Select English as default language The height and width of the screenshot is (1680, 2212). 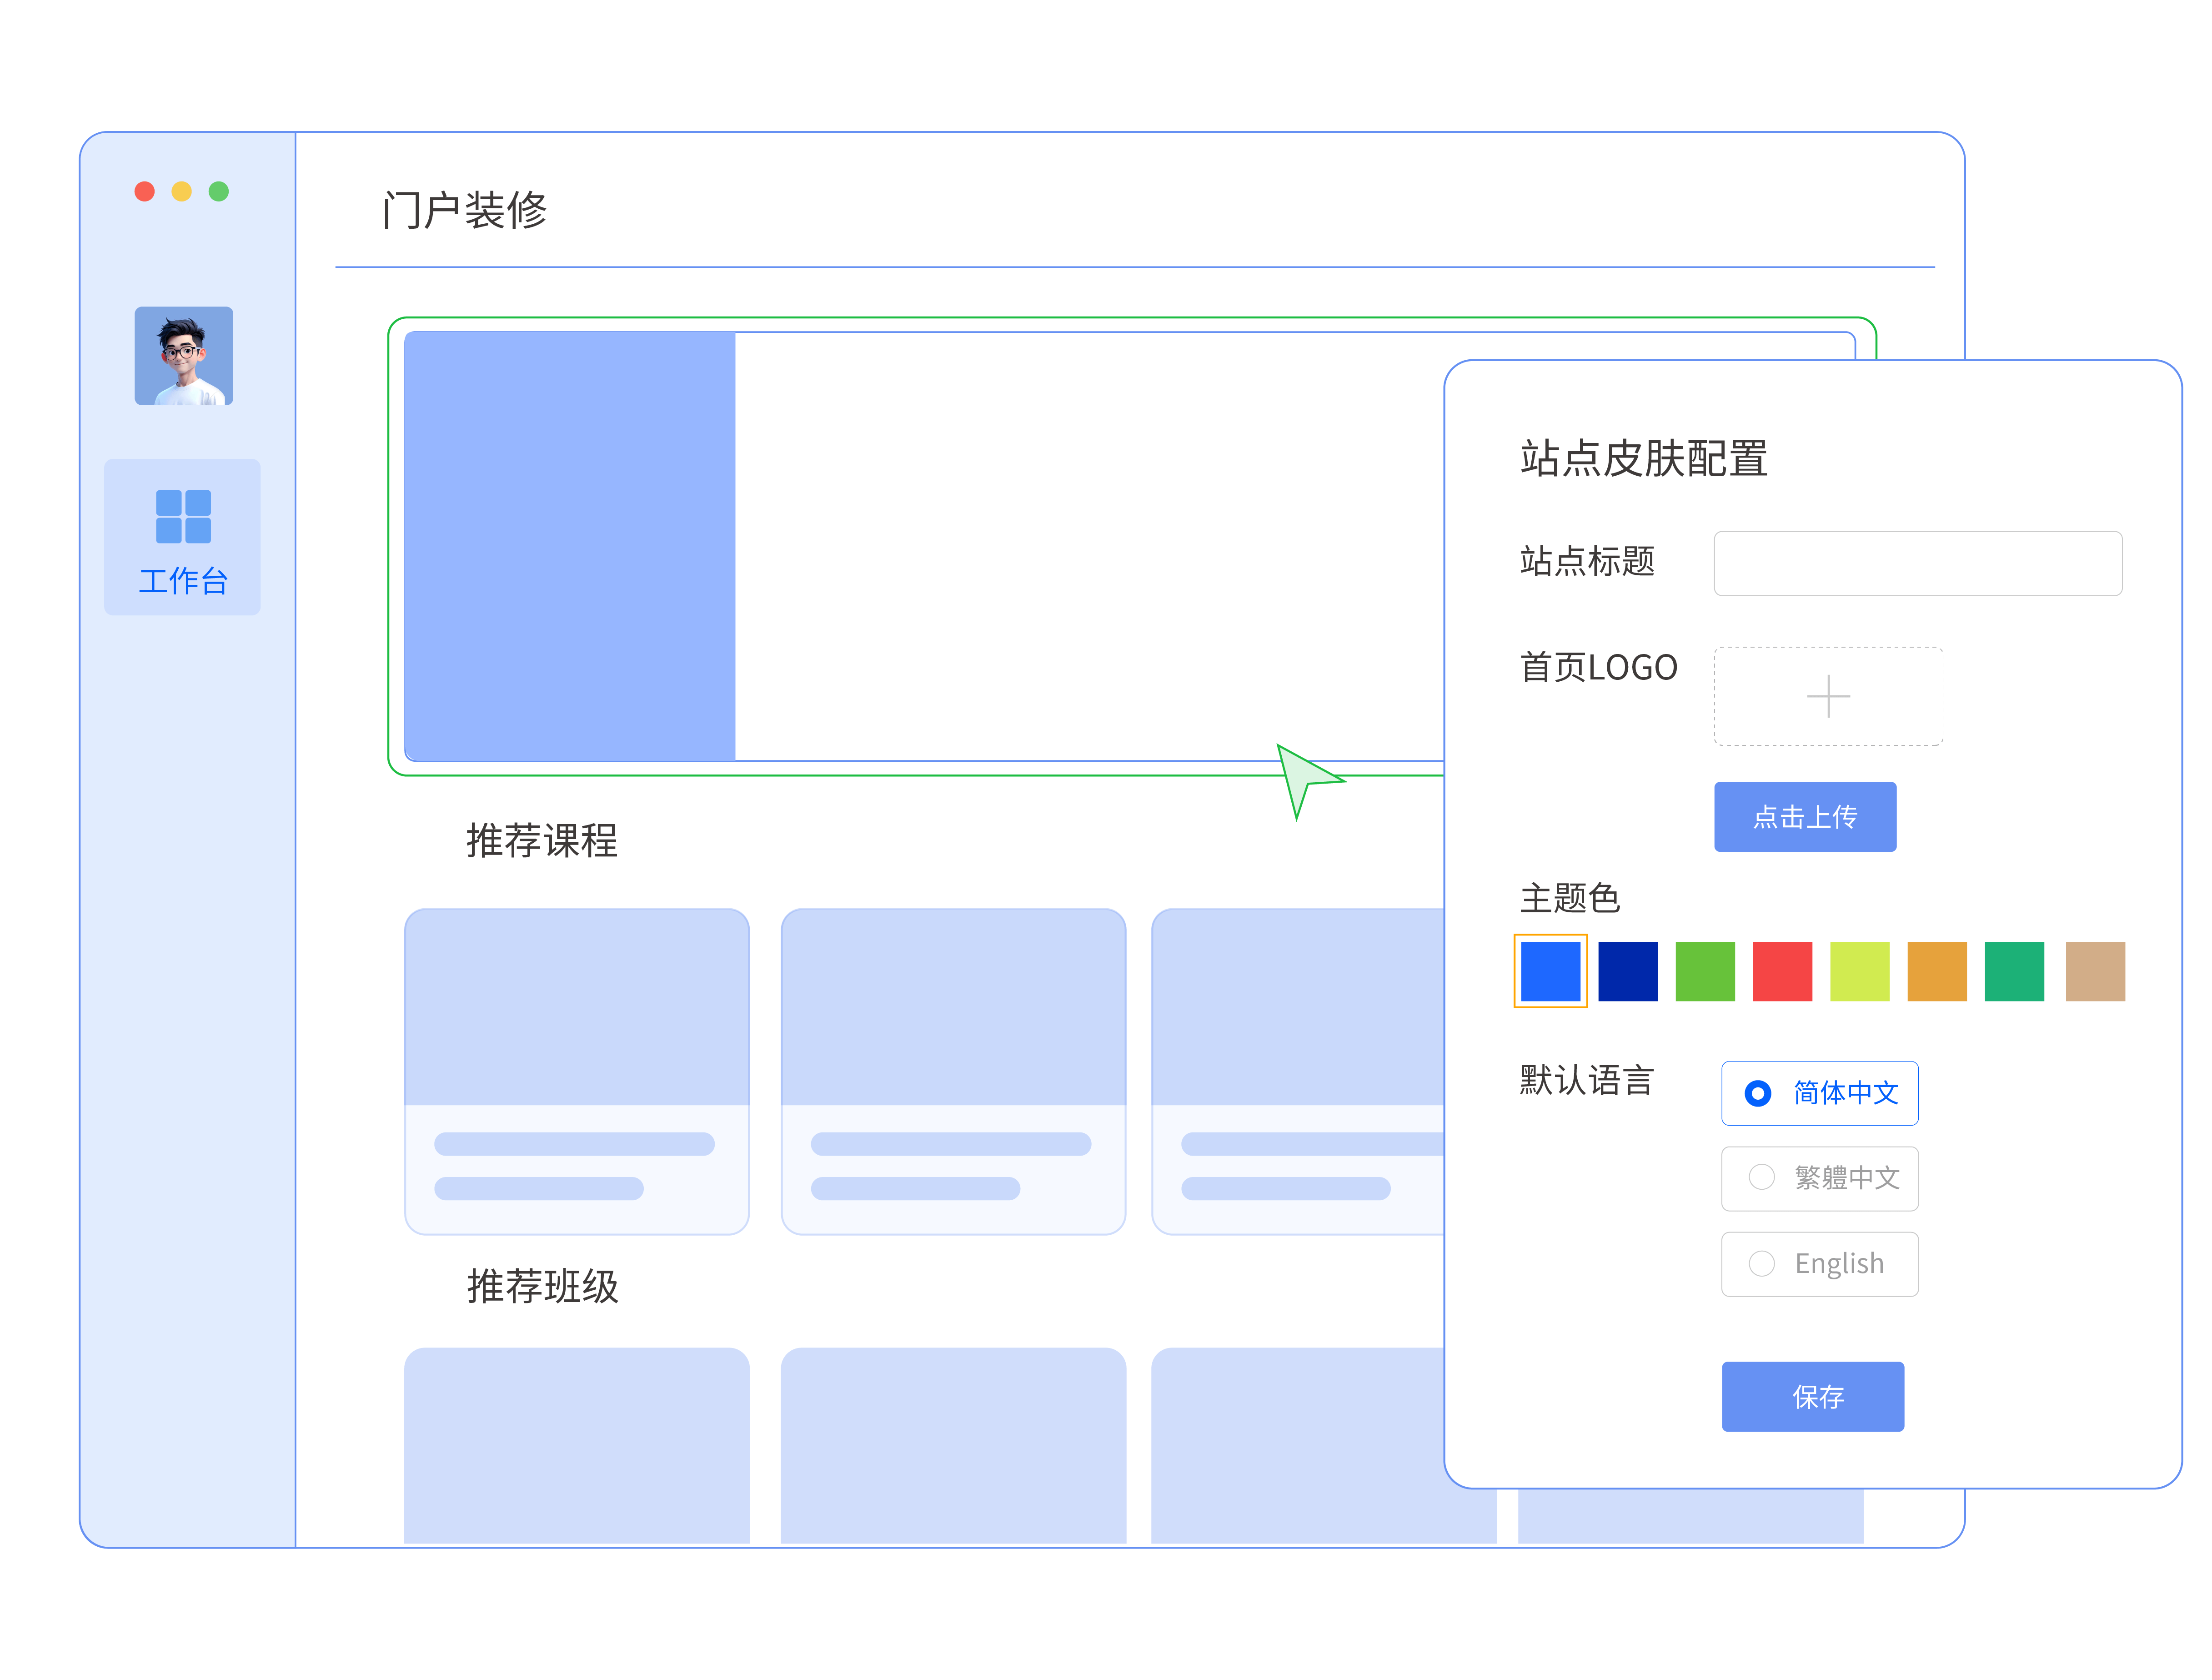pyautogui.click(x=1761, y=1264)
